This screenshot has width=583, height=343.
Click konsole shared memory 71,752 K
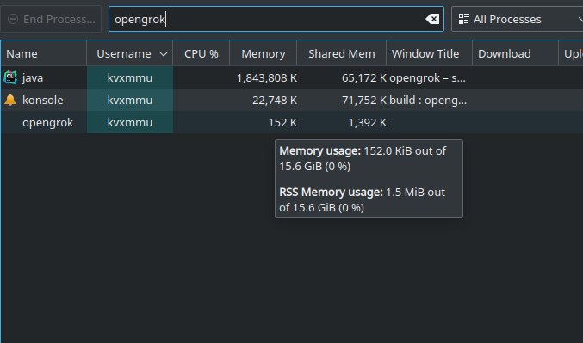click(364, 101)
